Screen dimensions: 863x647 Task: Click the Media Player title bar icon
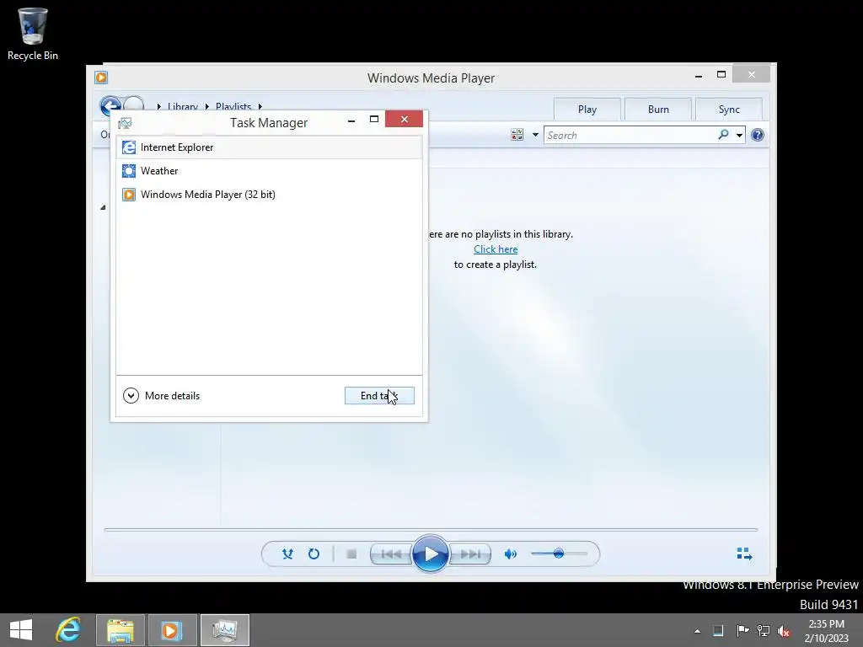pos(101,78)
